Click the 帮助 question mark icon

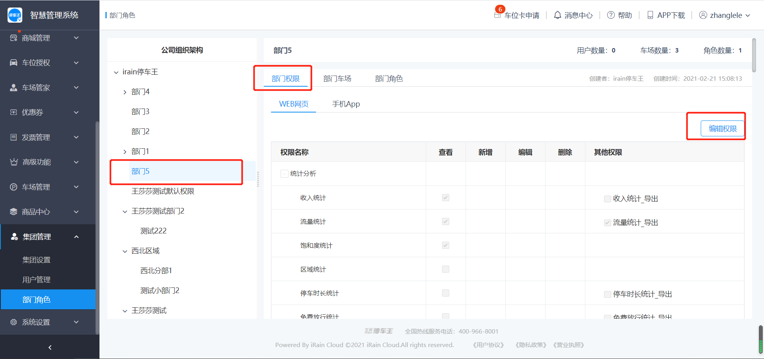[x=611, y=15]
